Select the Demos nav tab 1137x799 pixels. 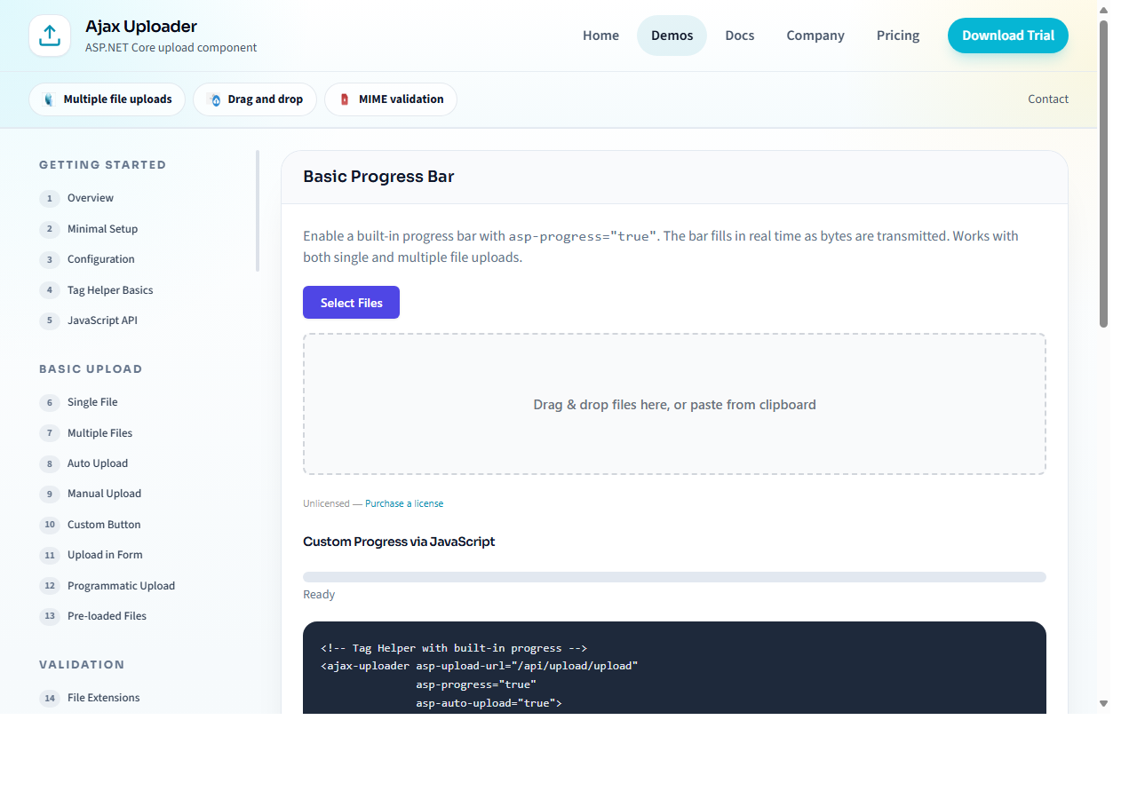point(672,36)
